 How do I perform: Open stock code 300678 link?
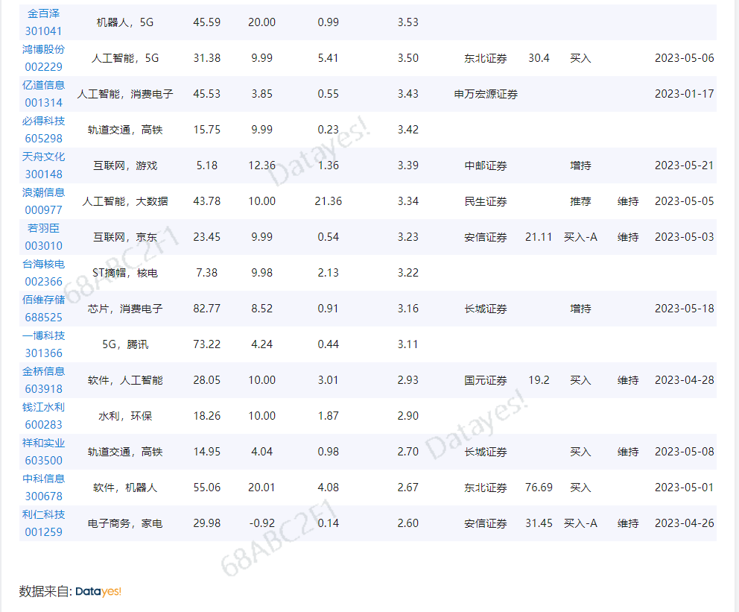click(43, 497)
